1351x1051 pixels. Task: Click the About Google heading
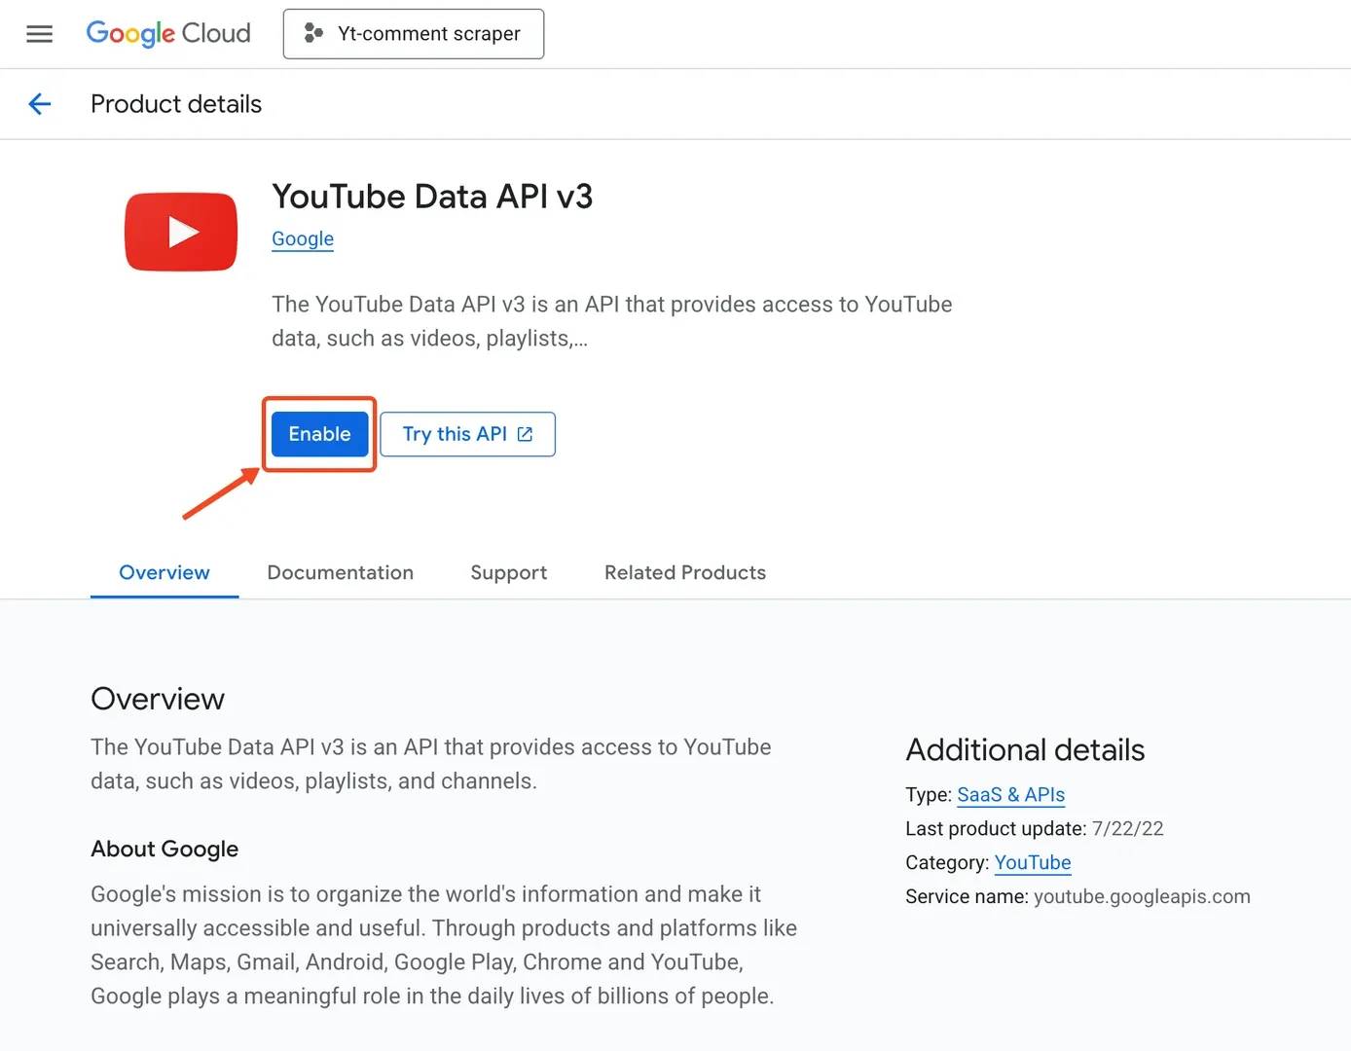[x=164, y=849]
